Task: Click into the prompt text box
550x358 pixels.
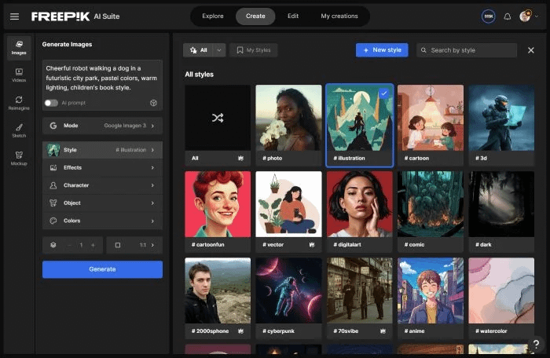Action: [x=102, y=78]
